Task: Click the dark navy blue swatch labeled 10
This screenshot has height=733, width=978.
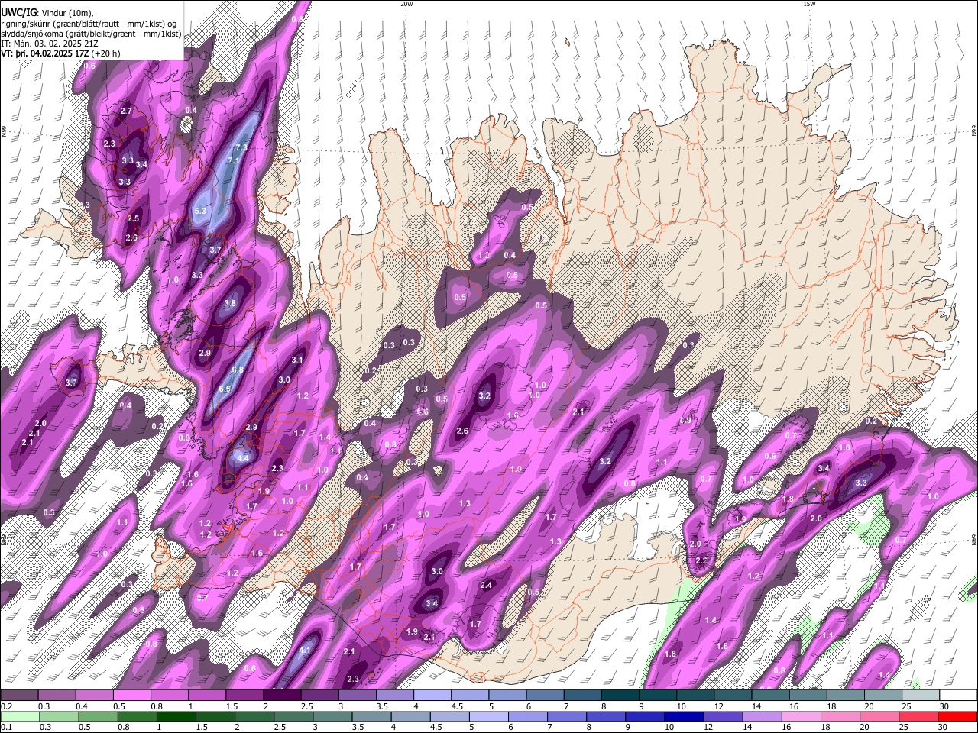Action: pos(682,717)
